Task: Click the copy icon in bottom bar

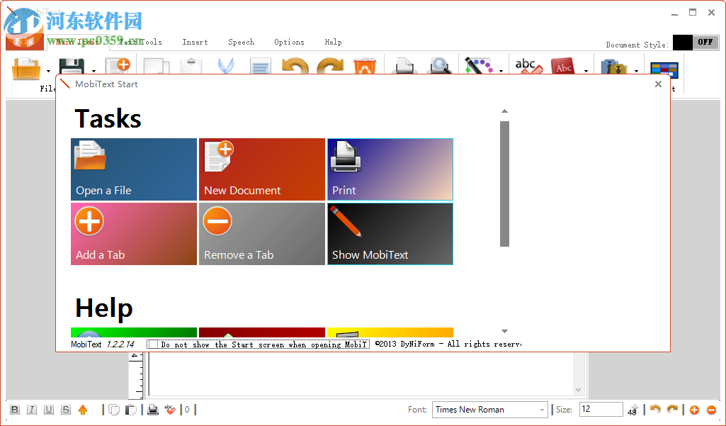Action: [114, 410]
